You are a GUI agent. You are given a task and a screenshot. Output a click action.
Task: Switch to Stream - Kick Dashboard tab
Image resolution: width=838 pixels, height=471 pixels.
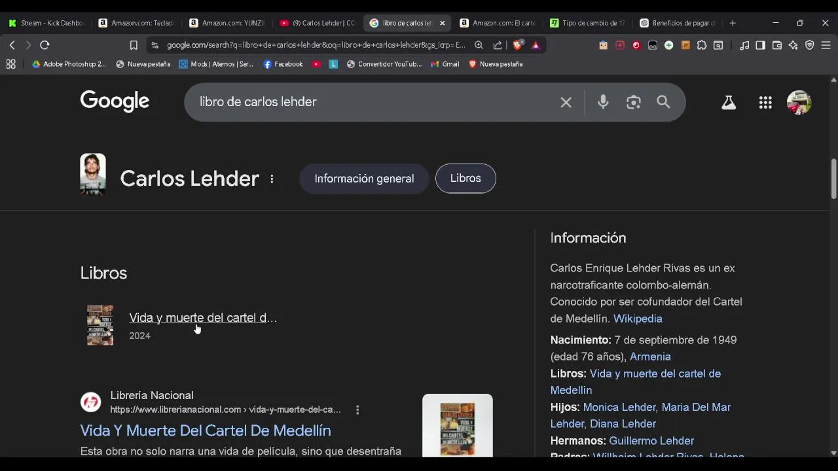[x=47, y=23]
